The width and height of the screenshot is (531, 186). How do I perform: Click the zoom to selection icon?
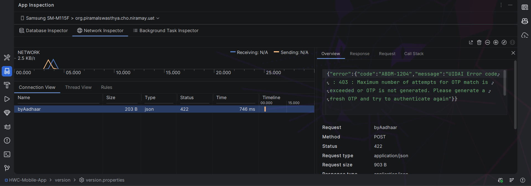point(512,42)
